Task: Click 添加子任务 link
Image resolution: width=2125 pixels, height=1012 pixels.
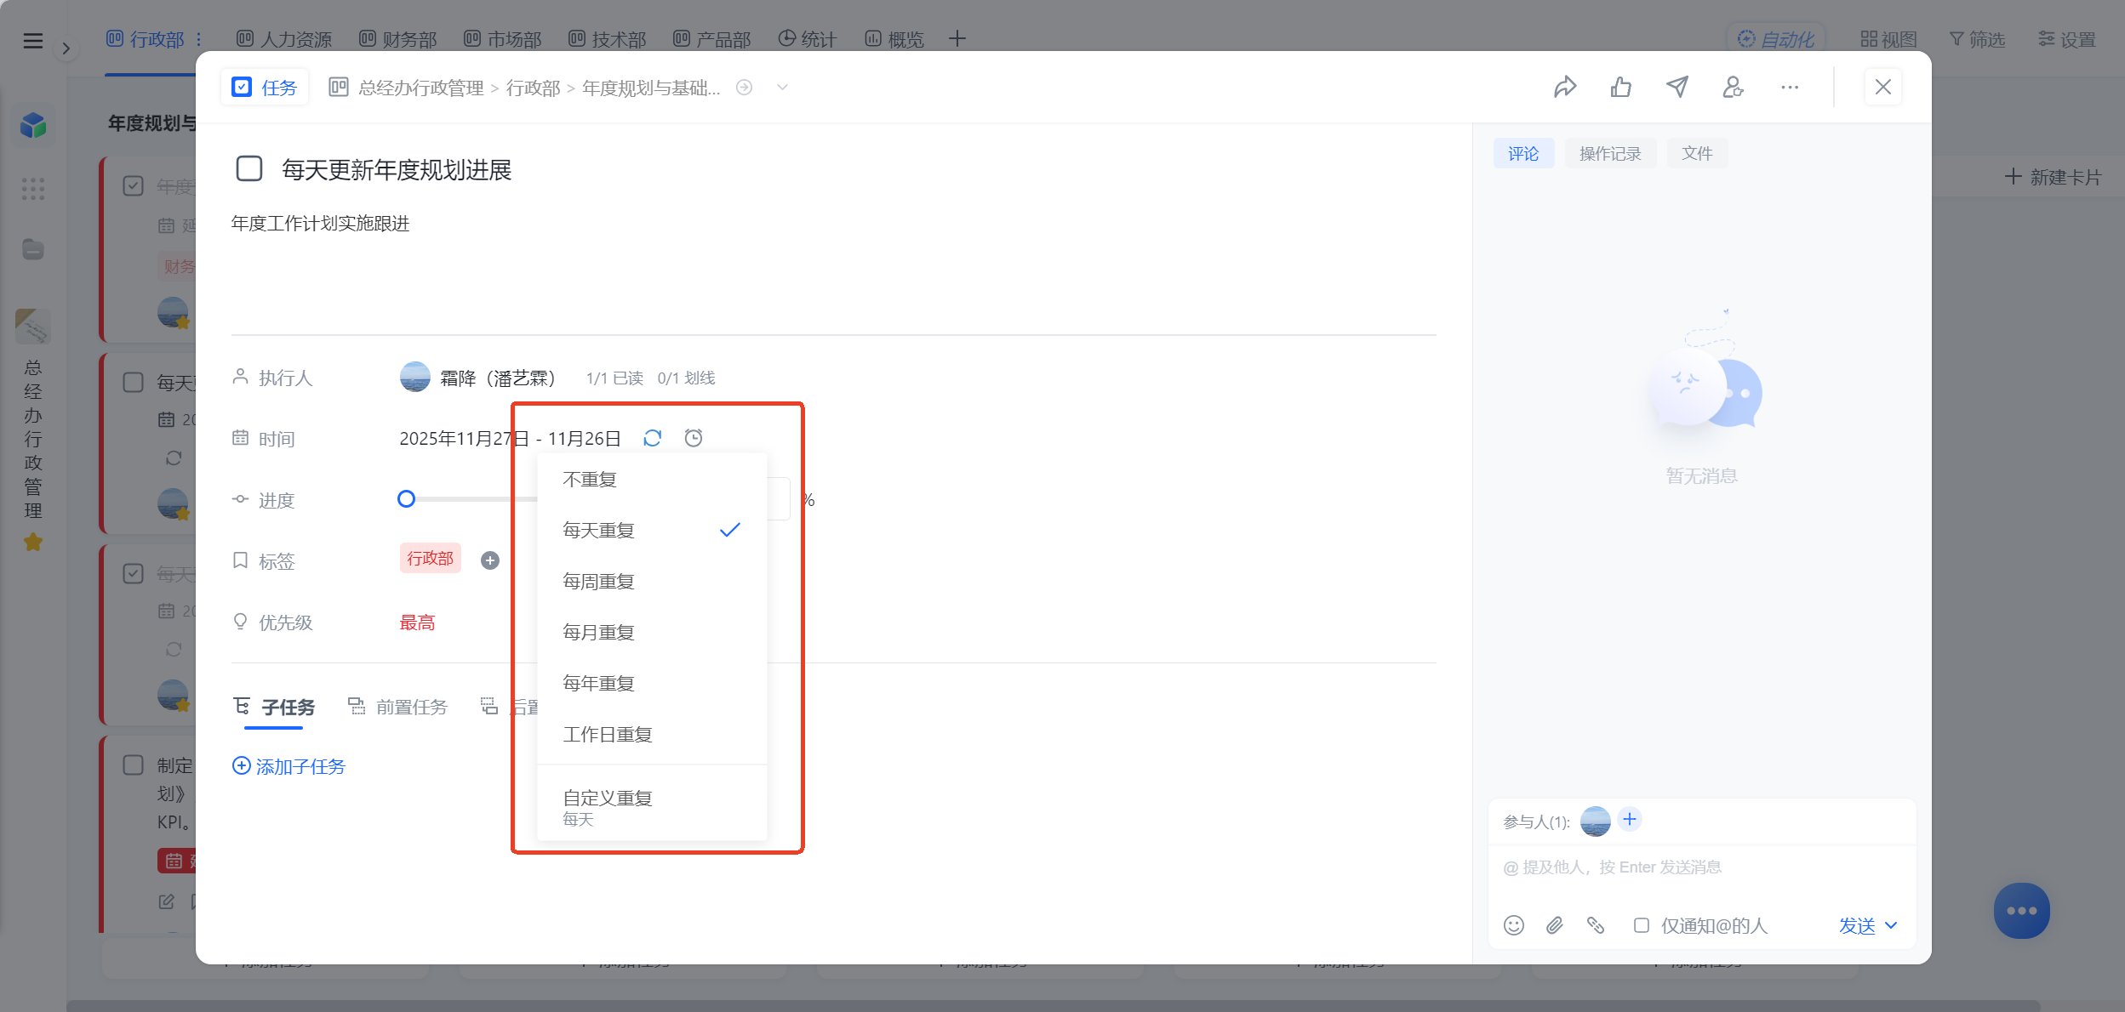Action: point(289,766)
